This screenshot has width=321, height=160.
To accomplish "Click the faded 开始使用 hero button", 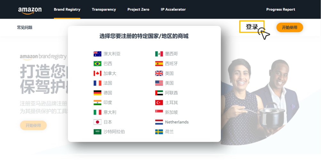I will click(33, 125).
